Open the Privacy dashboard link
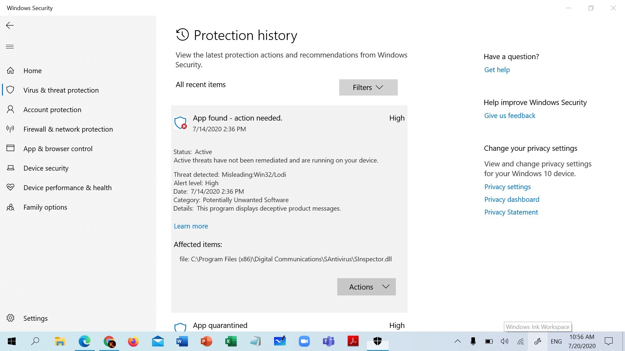The image size is (625, 351). coord(511,199)
